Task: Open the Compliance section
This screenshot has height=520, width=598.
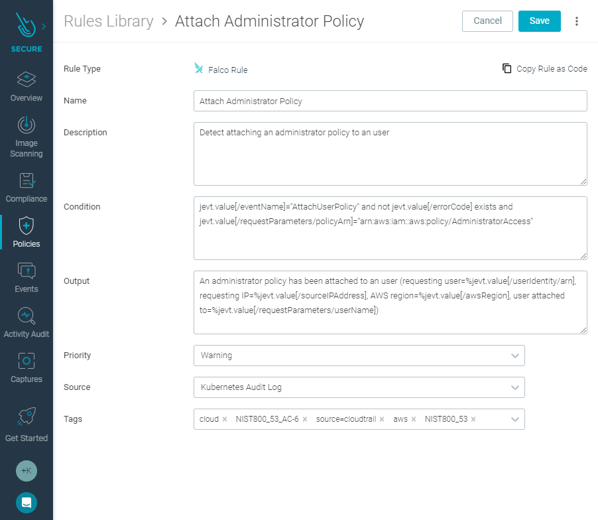Action: 27,188
